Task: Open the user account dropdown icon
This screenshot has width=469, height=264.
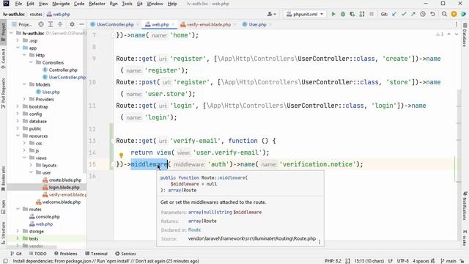Action: (x=272, y=14)
